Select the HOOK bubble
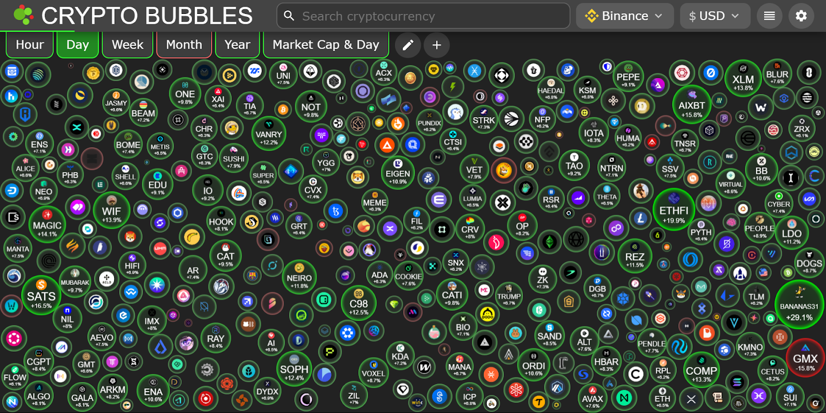Viewport: 826px width, 413px height. coord(221,221)
